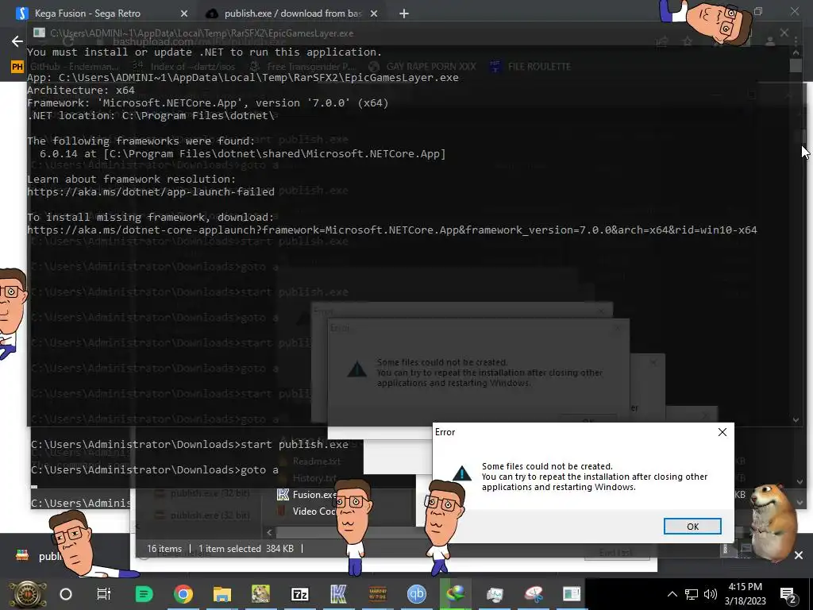This screenshot has width=813, height=610.
Task: Open the hamster Box app on taskbar
Action: (x=260, y=594)
